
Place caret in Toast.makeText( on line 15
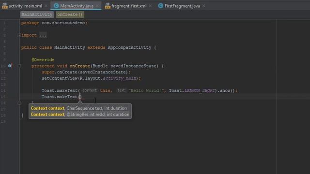coord(61,97)
